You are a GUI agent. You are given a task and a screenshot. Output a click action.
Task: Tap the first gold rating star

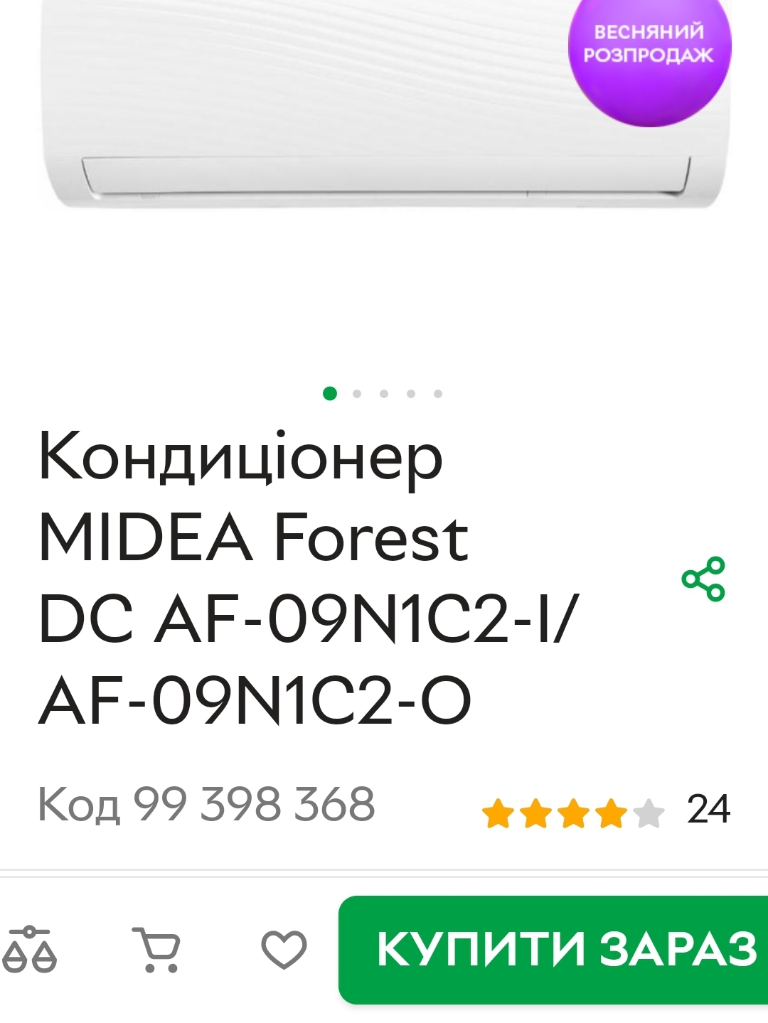(x=498, y=813)
